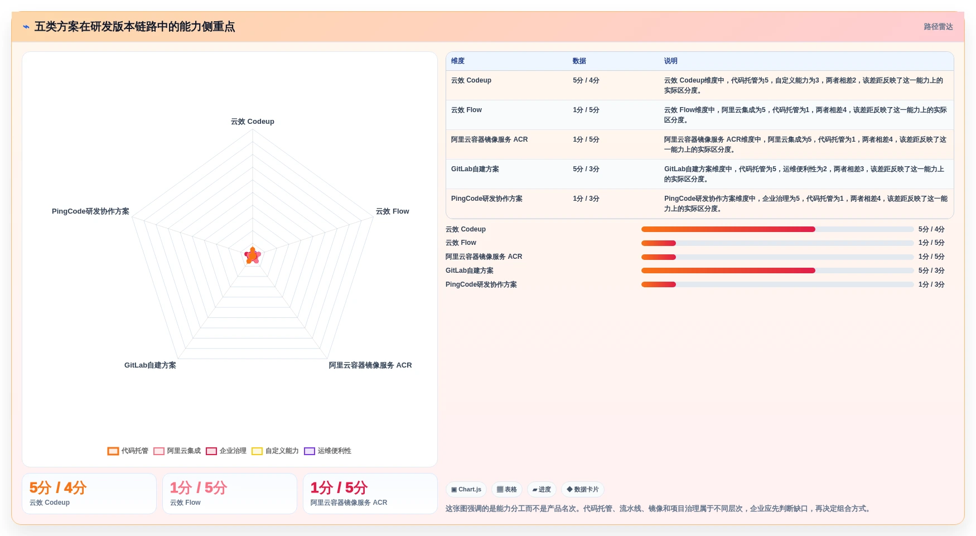This screenshot has width=976, height=536.
Task: Click the 说明 column header
Action: click(671, 61)
